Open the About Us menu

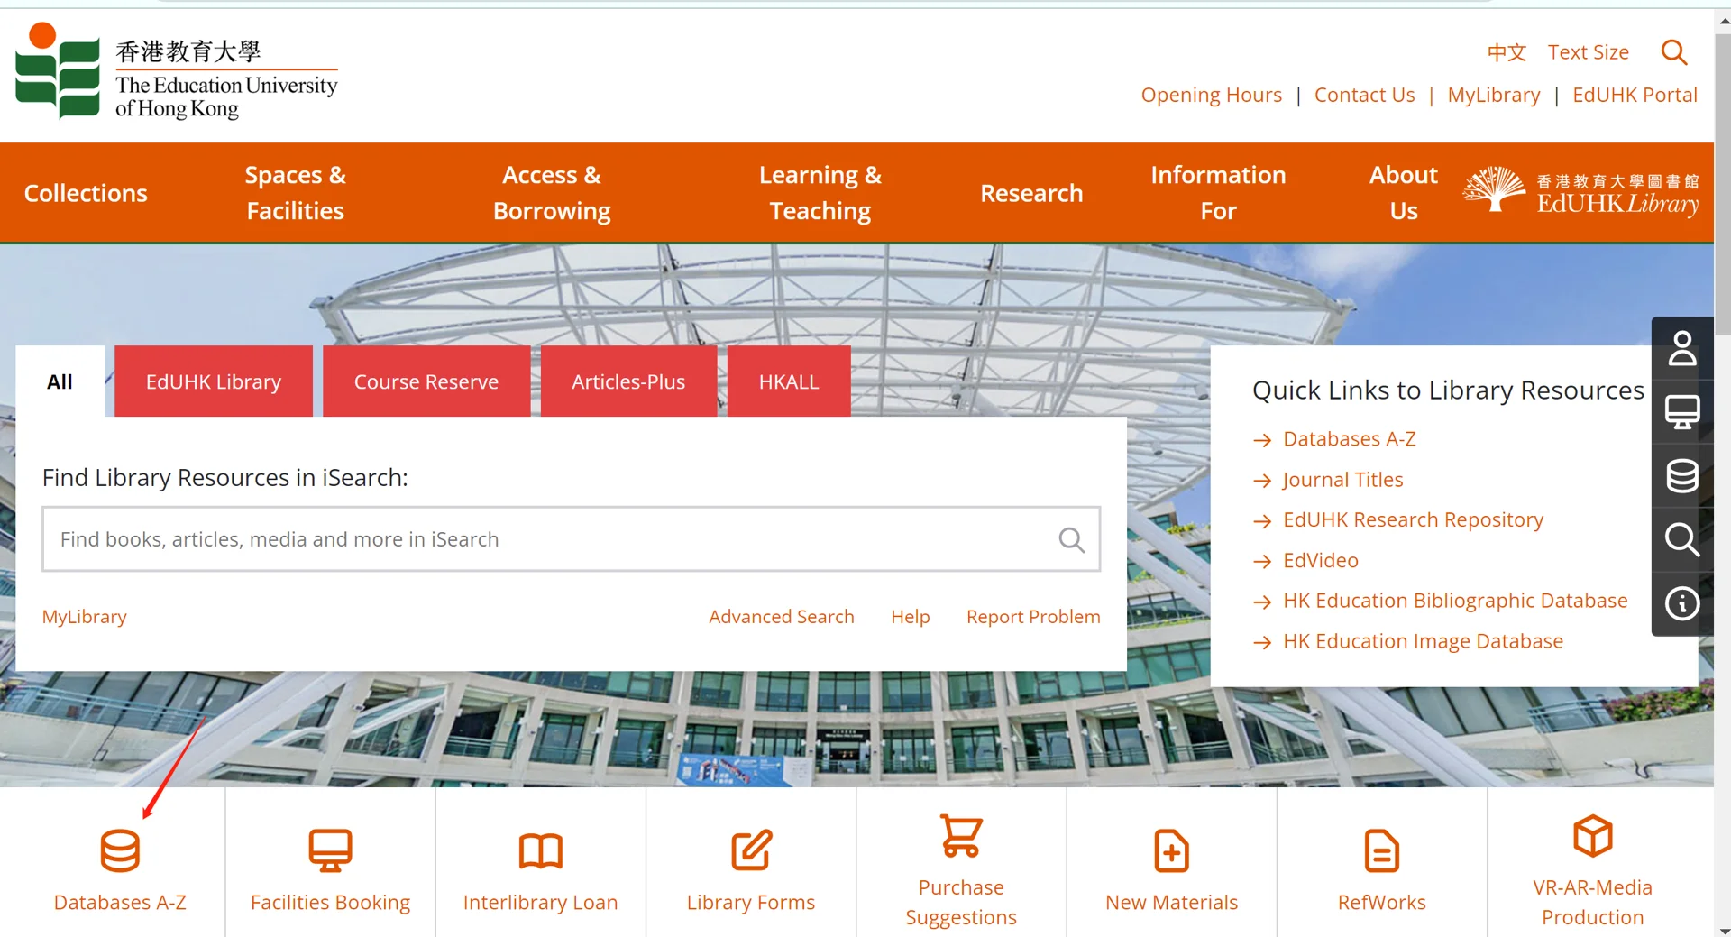coord(1404,193)
